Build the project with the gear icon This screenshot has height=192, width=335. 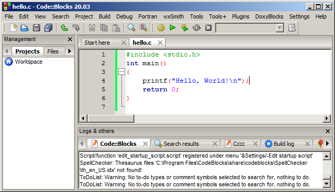[161, 28]
